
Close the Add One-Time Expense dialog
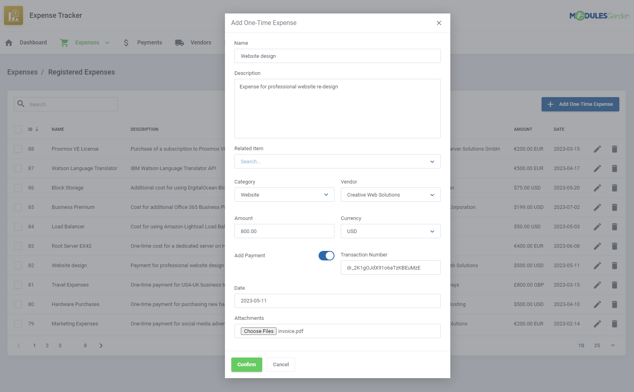tap(439, 23)
